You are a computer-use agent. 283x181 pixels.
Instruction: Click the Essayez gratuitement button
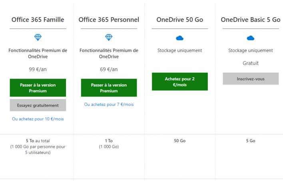click(38, 105)
